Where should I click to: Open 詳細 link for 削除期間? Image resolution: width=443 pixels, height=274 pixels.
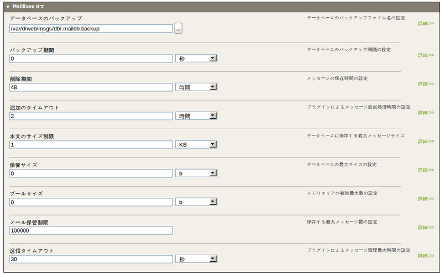pyautogui.click(x=426, y=84)
